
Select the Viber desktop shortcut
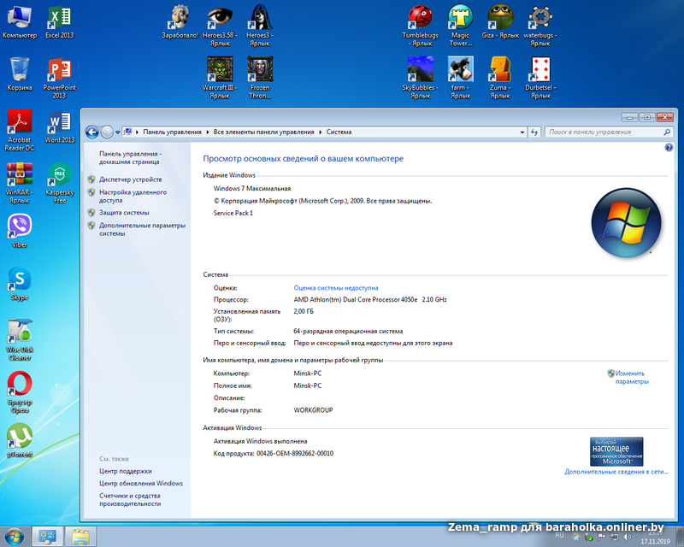point(20,231)
